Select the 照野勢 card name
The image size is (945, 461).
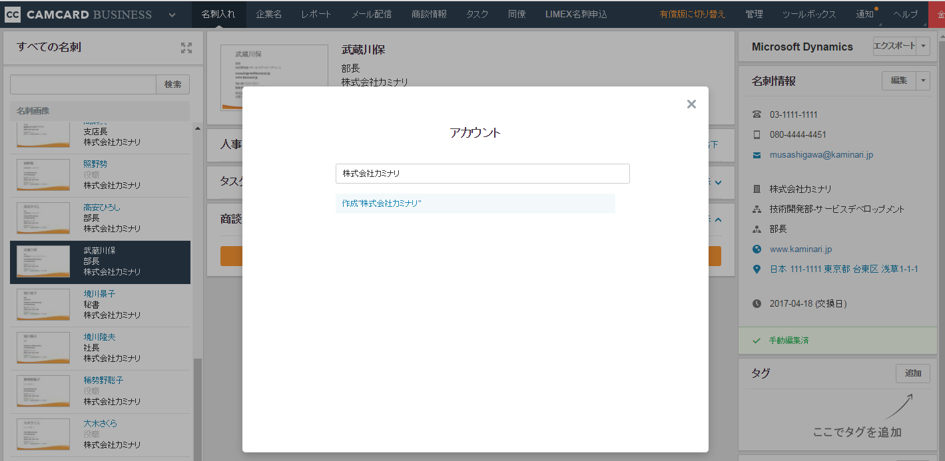(95, 164)
